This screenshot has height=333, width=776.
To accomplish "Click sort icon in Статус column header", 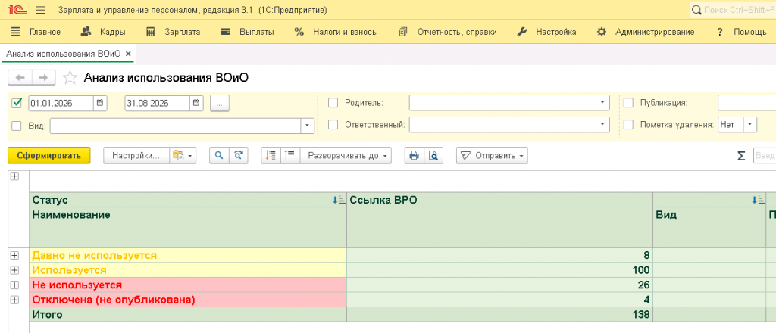I will point(339,200).
